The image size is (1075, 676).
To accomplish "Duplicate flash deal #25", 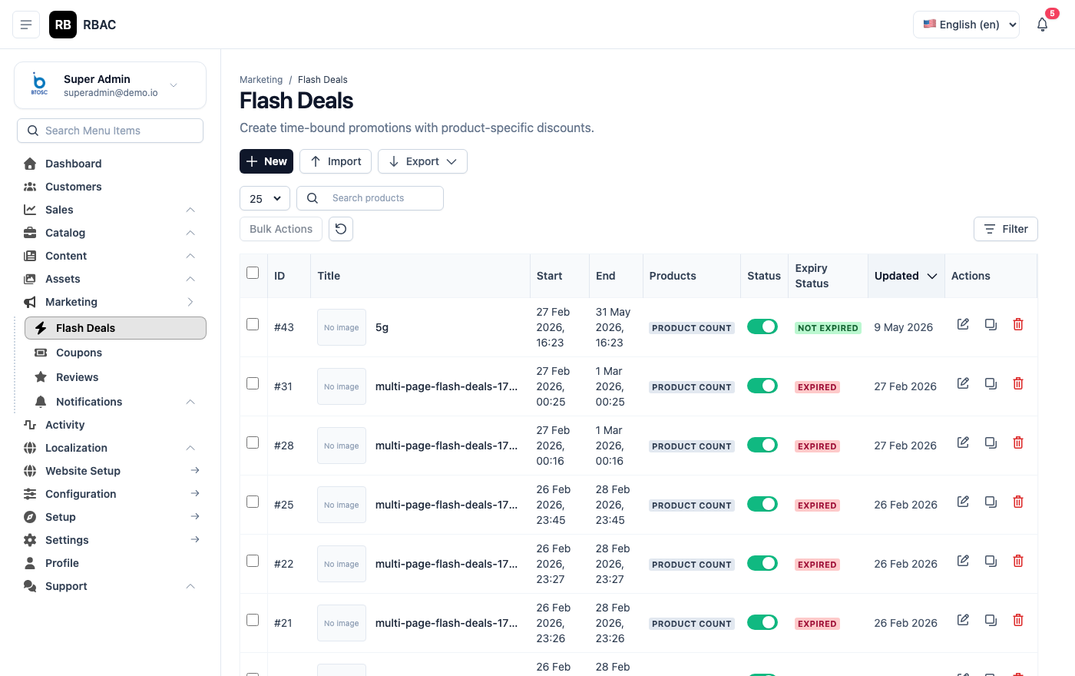I will point(991,502).
